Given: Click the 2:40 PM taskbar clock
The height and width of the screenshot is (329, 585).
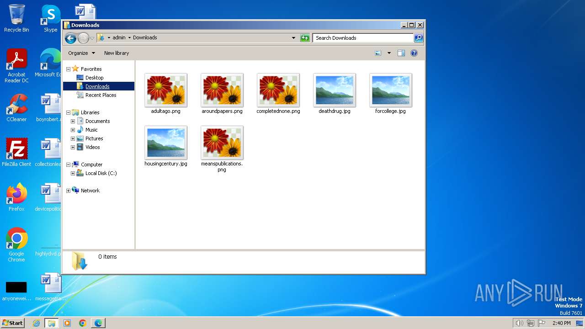Looking at the screenshot, I should 561,323.
